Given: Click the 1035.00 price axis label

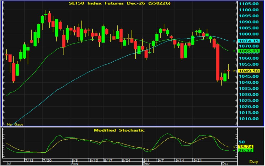Looking at the screenshot, I should click(249, 88).
